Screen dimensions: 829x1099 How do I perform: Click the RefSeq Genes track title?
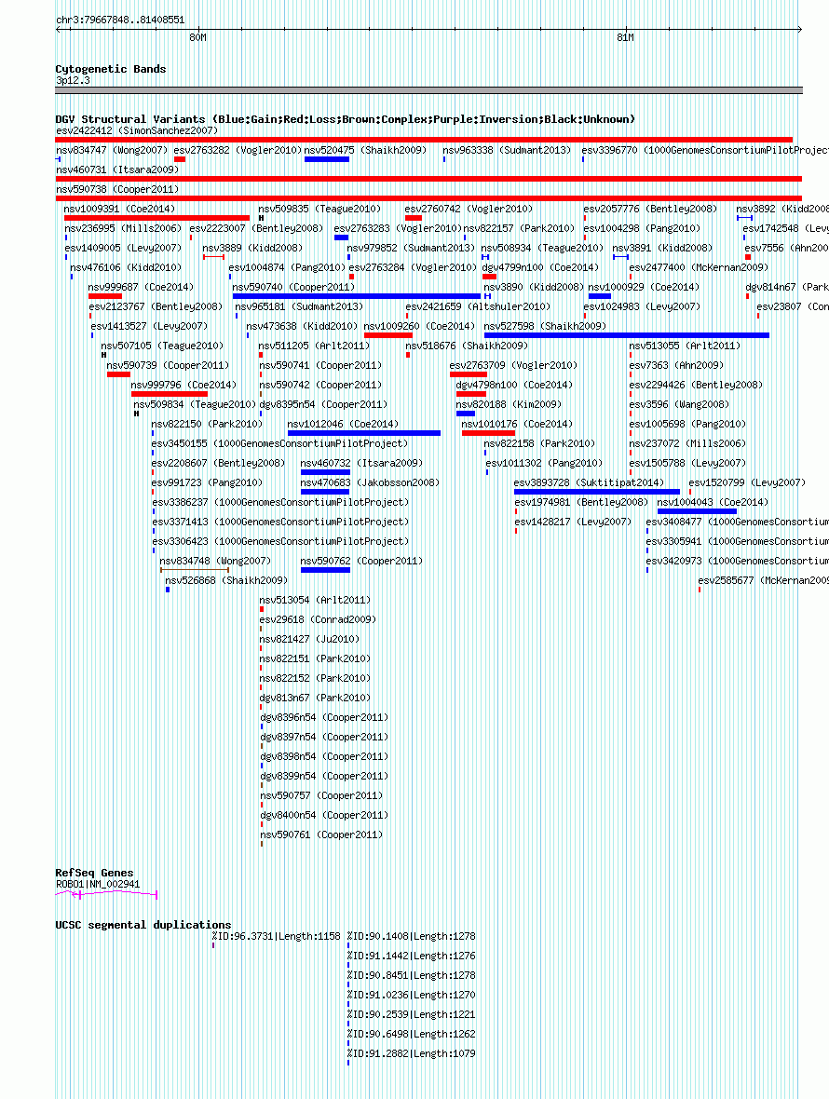coord(94,873)
